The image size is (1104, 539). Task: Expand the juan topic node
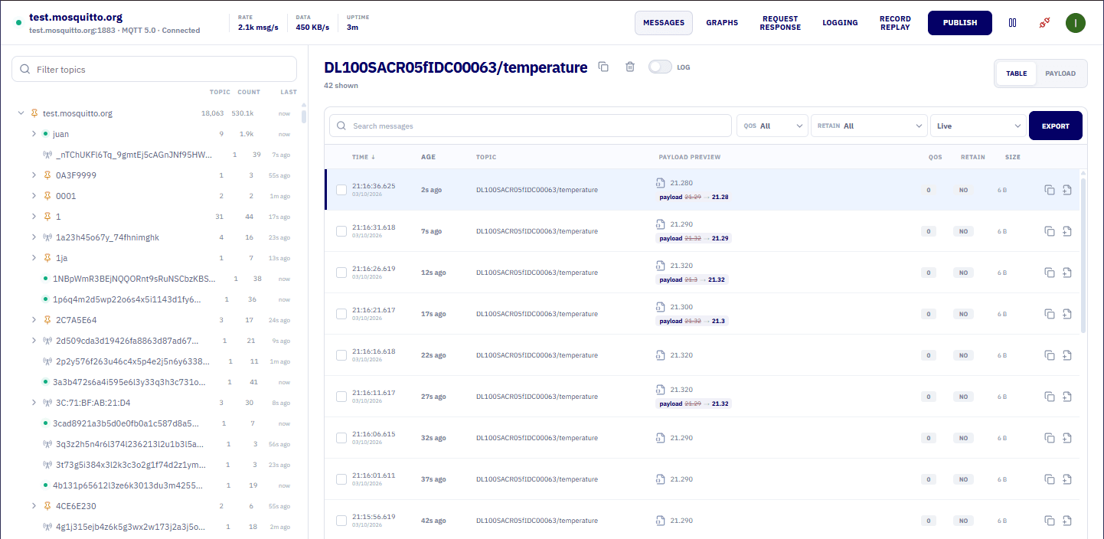(x=34, y=134)
